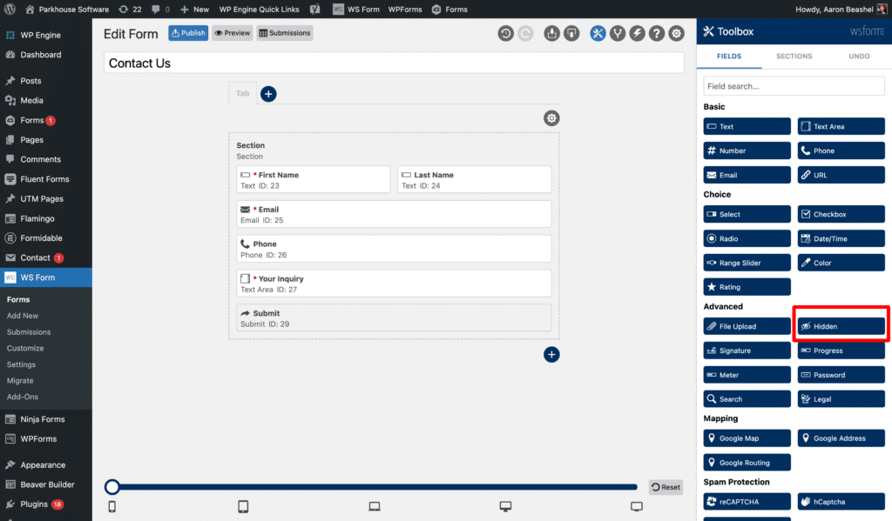Click the WordPress logo in admin bar
The height and width of the screenshot is (521, 892).
pos(10,9)
